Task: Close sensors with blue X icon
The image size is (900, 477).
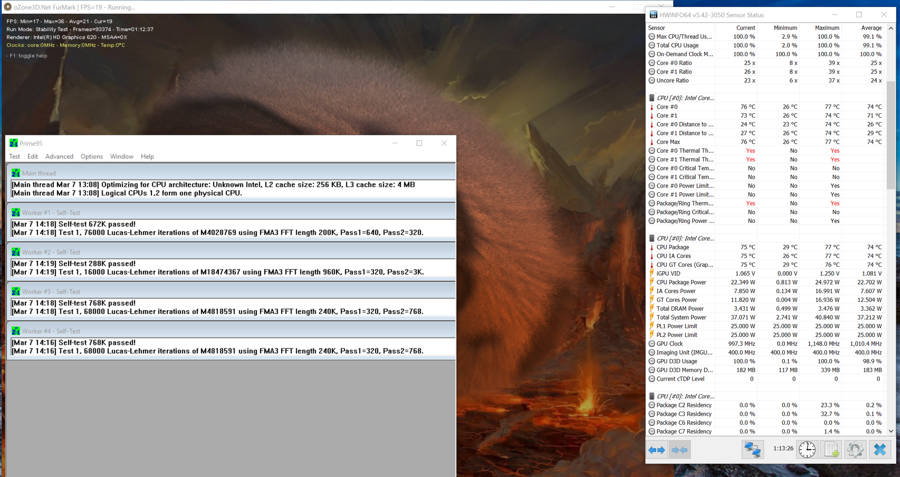Action: tap(880, 450)
